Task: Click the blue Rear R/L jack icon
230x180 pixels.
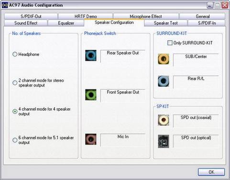Action: [164, 81]
